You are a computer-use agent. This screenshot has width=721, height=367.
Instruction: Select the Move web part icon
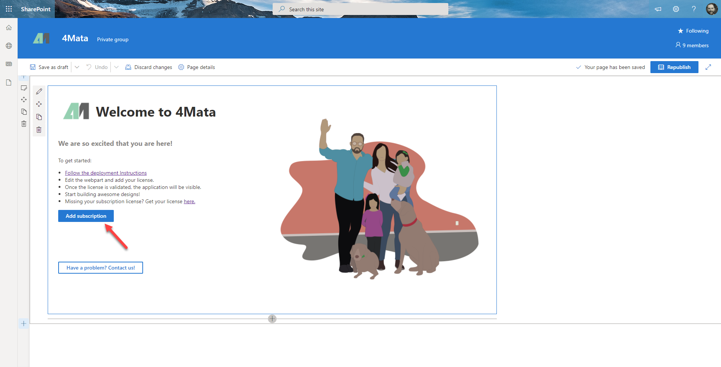coord(39,104)
